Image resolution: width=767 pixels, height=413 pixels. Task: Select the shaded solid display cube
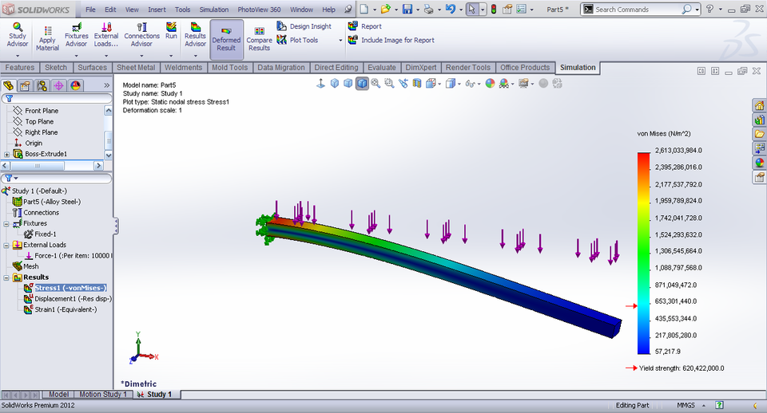pos(362,84)
